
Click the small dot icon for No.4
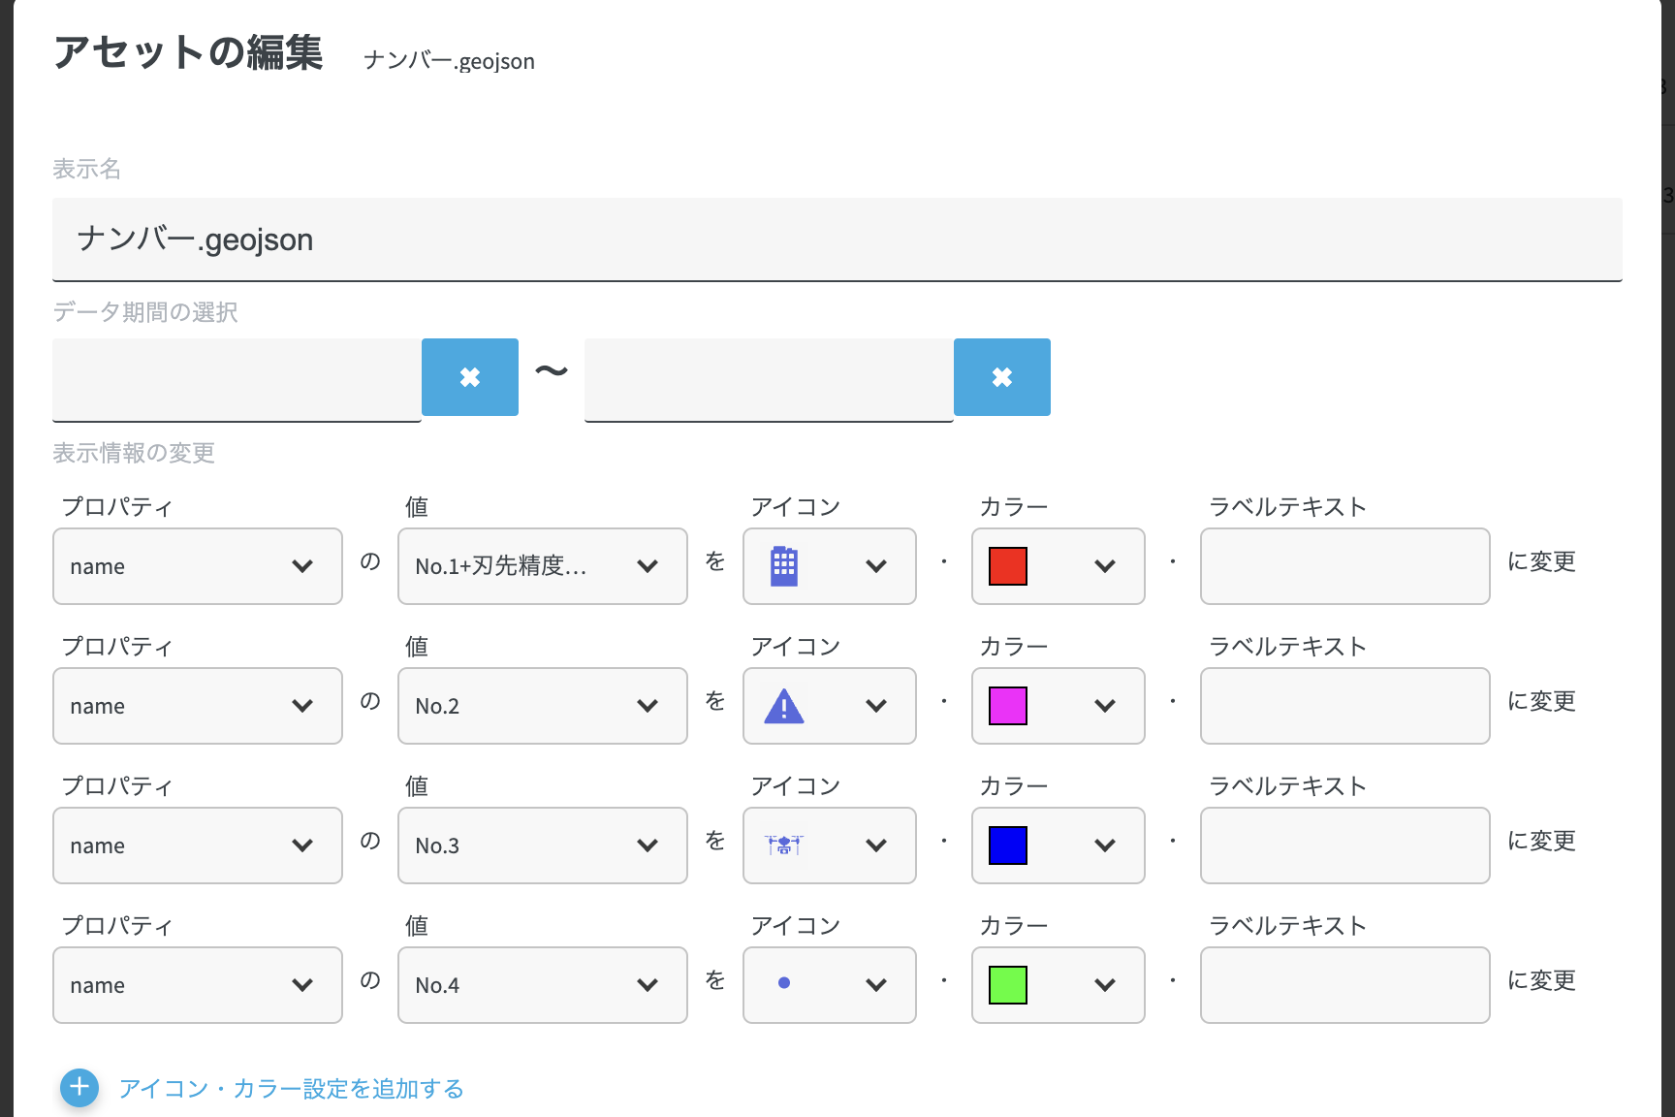click(784, 983)
